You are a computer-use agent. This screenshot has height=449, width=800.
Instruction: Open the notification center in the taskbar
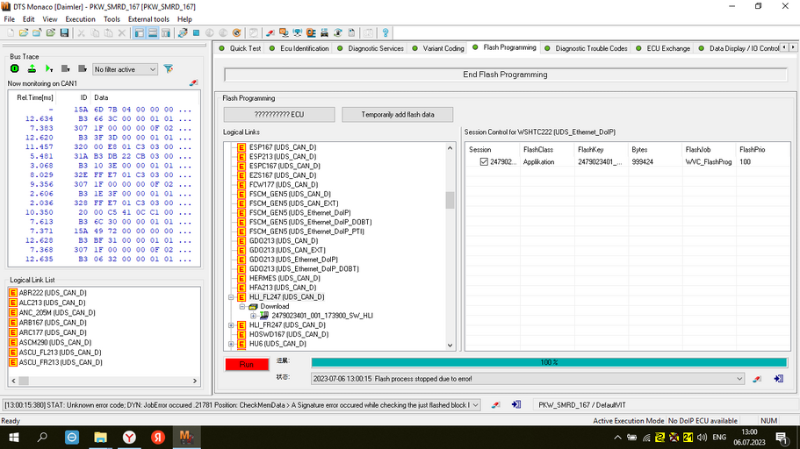pos(782,438)
